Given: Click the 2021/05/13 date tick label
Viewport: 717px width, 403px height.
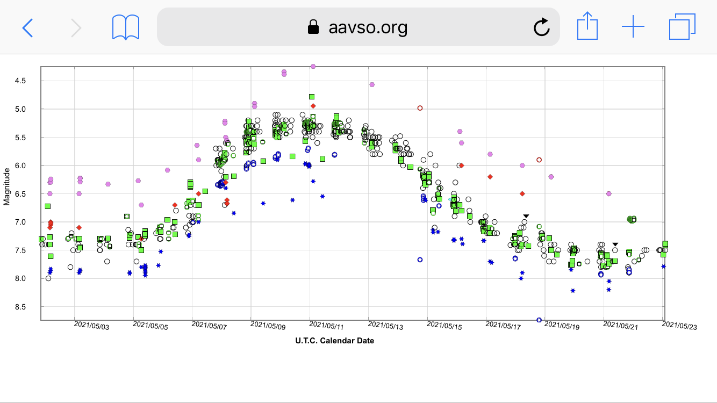Looking at the screenshot, I should pyautogui.click(x=385, y=326).
